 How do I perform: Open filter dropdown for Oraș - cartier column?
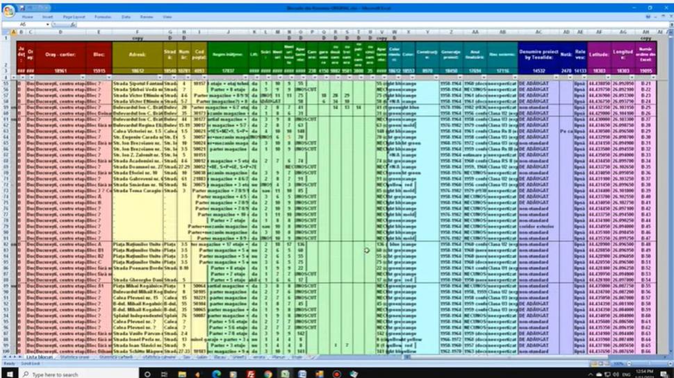pos(83,77)
